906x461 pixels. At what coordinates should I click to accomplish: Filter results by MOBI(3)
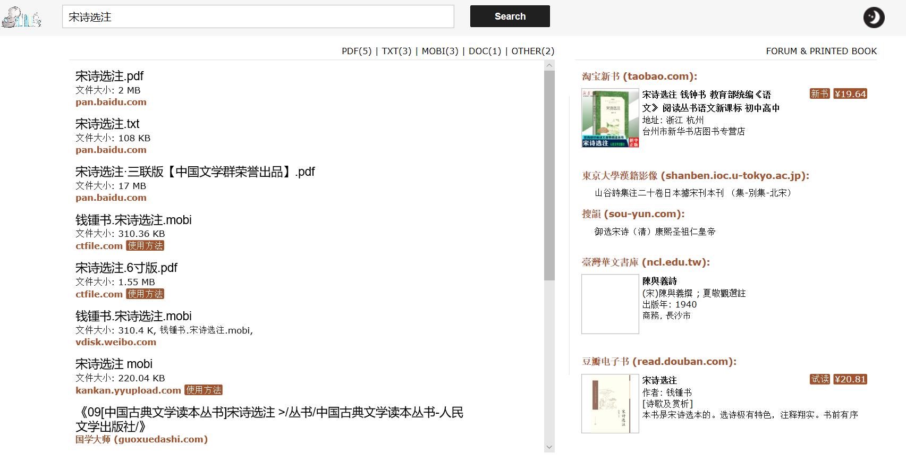(440, 51)
